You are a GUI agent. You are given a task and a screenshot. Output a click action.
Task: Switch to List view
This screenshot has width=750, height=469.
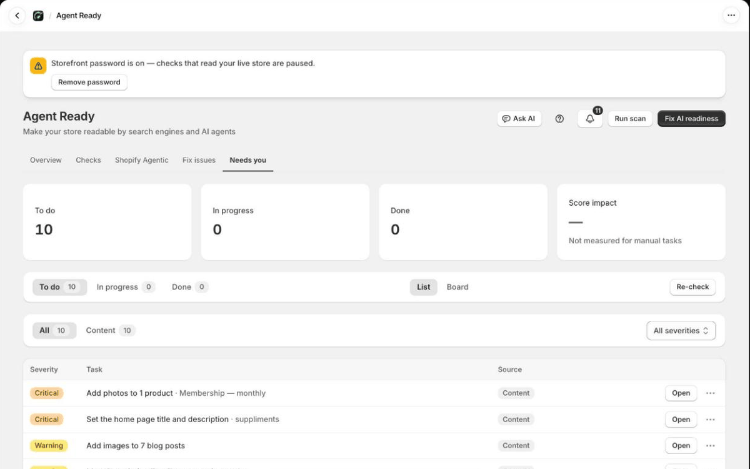coord(424,287)
